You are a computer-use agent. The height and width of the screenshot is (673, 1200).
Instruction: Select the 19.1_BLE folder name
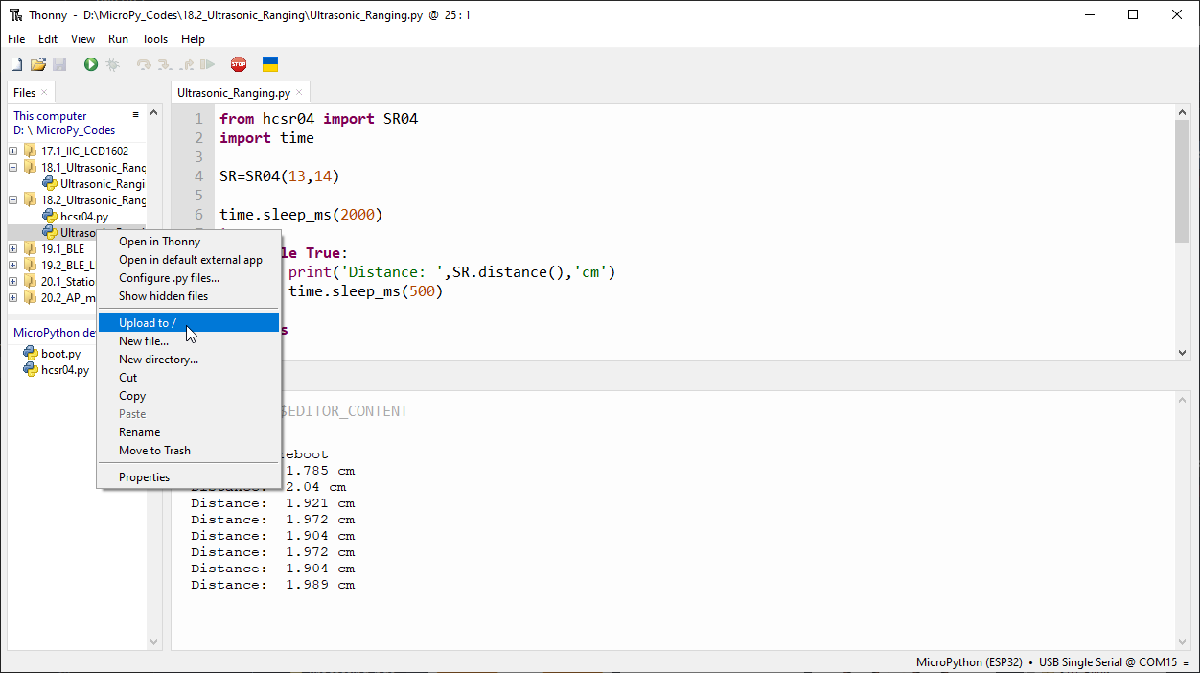pos(62,249)
